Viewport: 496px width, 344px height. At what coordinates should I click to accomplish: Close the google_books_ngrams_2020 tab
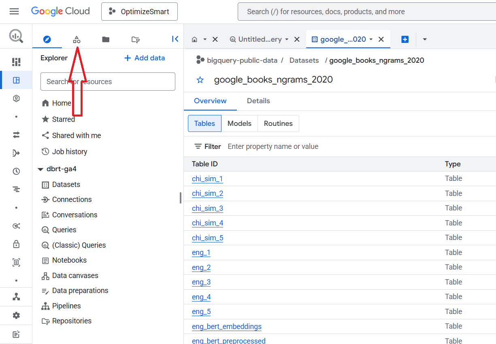[381, 39]
